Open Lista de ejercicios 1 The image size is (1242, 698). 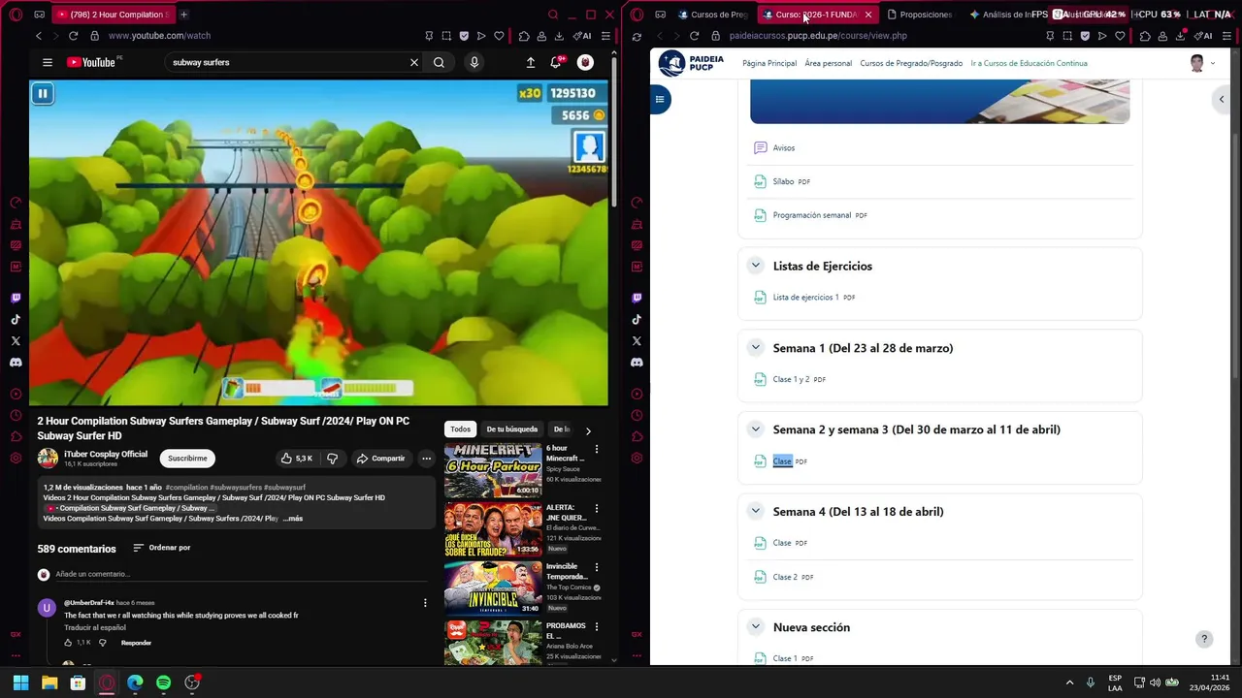(805, 298)
